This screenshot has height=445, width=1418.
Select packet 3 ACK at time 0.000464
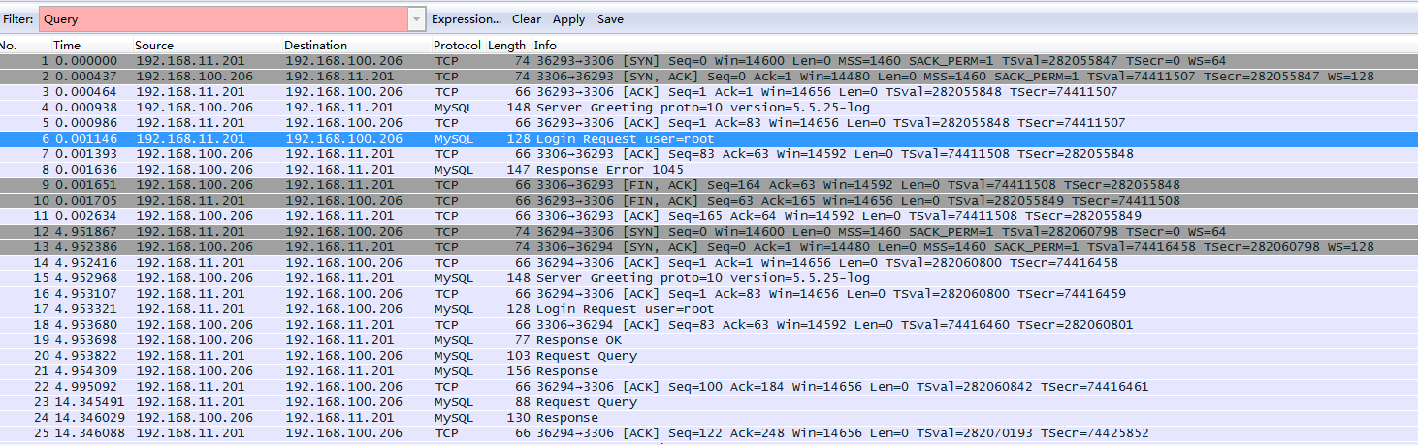[709, 92]
